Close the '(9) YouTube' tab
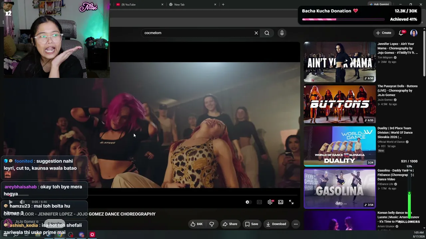Screen dimensions: 426x239 click(x=162, y=5)
